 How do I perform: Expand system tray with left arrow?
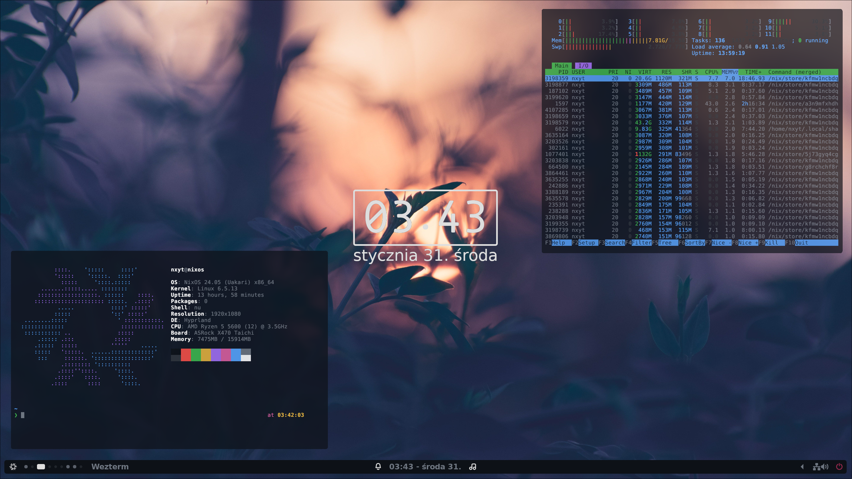point(802,467)
